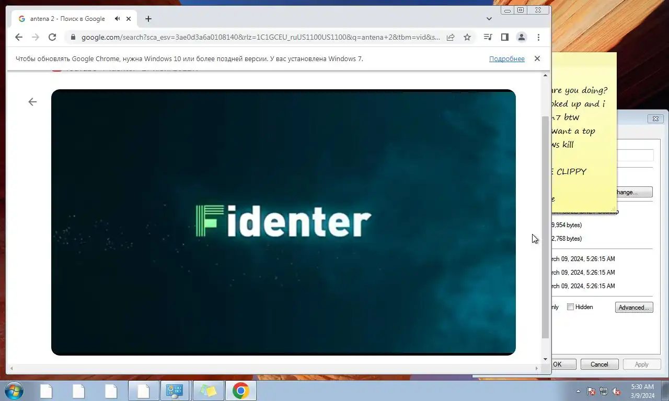View site info via the lock icon
The width and height of the screenshot is (669, 401).
(x=73, y=37)
